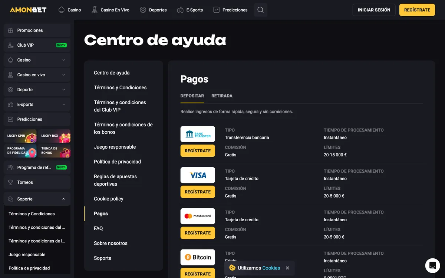Open FAQ in help menu
This screenshot has width=445, height=278.
[98, 229]
